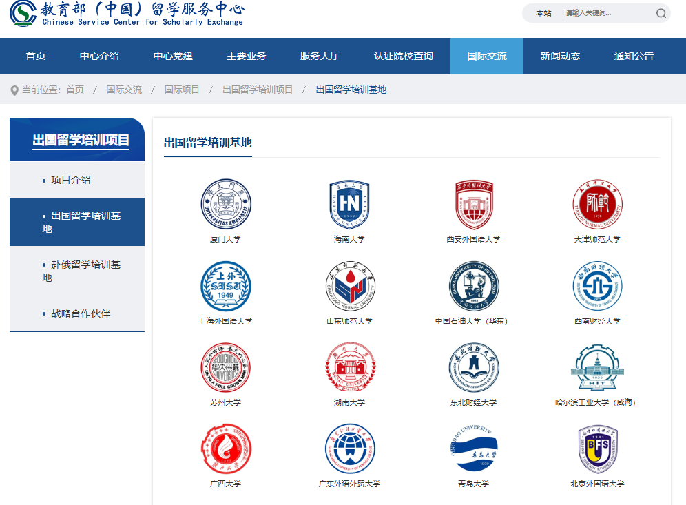Open the 首页 navigation menu item

36,56
